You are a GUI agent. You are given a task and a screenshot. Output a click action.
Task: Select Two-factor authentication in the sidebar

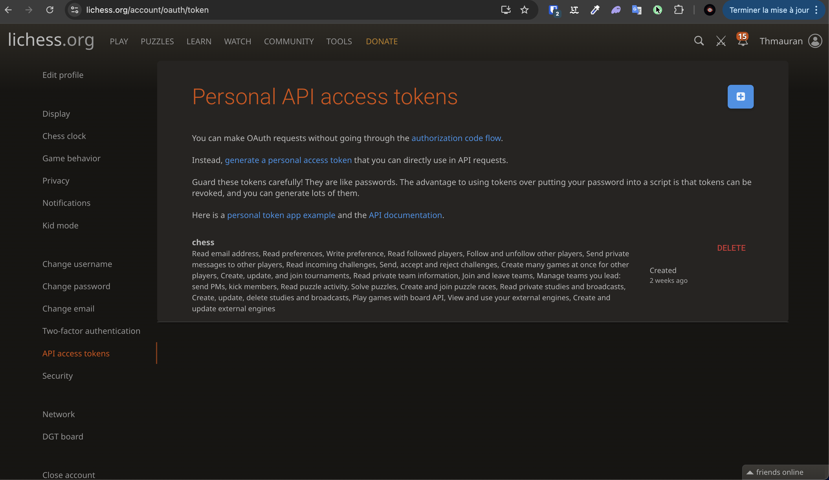click(91, 331)
